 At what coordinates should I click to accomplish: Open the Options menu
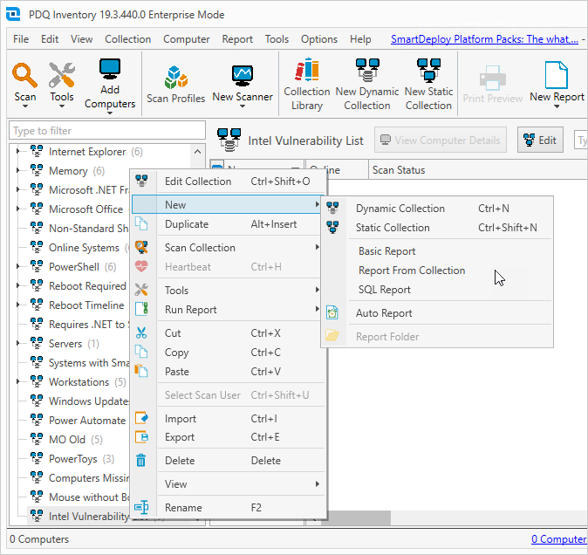click(319, 39)
